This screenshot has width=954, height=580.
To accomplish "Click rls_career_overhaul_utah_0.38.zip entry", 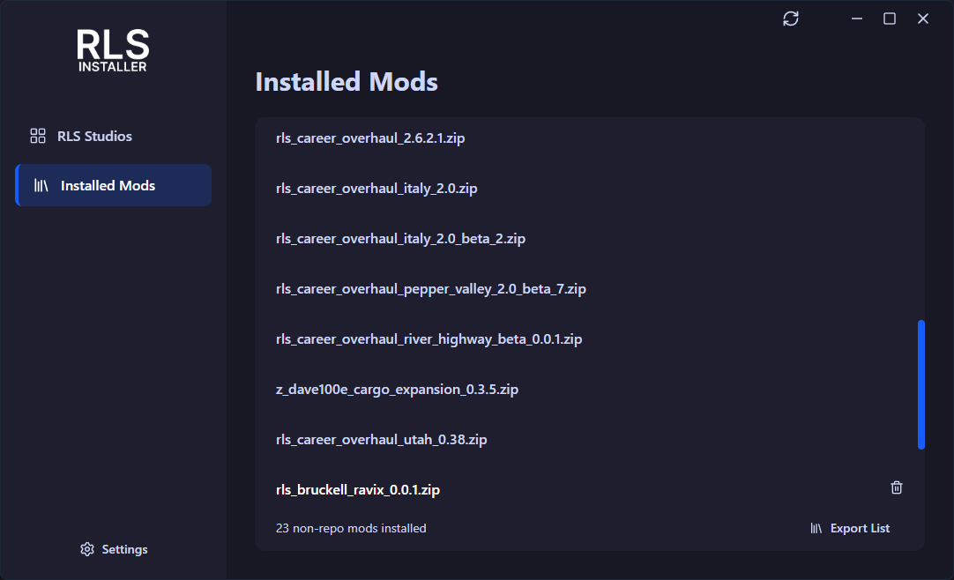I will click(382, 439).
